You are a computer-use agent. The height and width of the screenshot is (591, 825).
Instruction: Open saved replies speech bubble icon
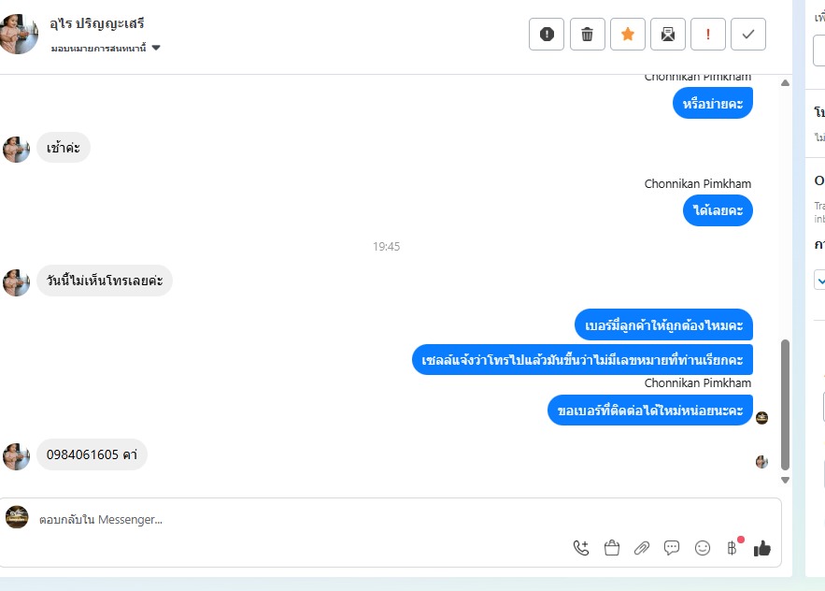(x=672, y=548)
